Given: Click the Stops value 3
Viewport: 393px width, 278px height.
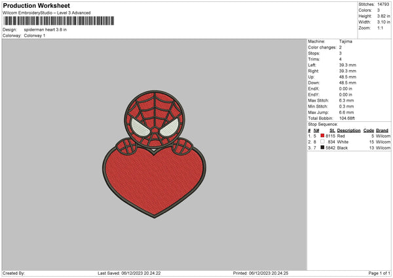Looking at the screenshot, I should tap(341, 53).
